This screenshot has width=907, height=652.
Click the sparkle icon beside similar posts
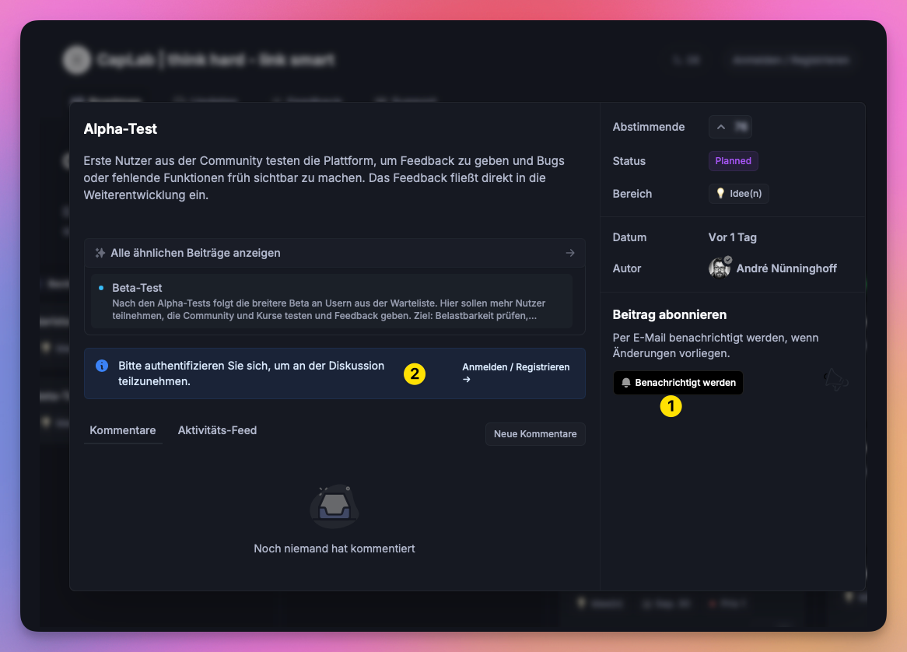[100, 253]
